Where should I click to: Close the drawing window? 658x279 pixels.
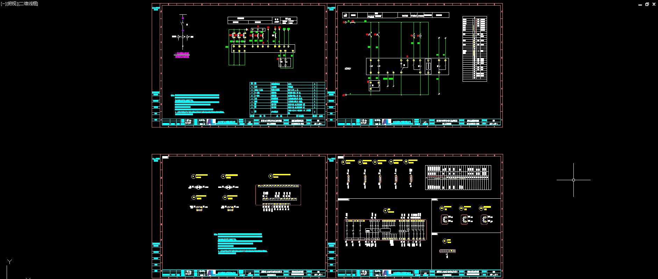point(654,4)
